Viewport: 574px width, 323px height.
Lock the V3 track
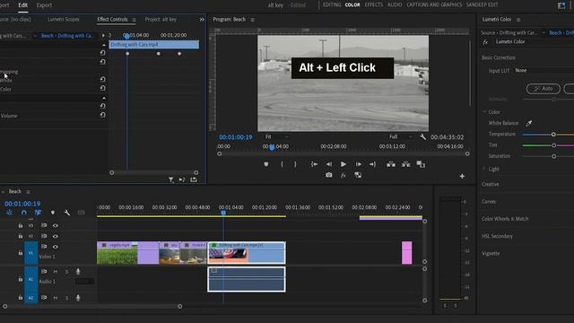point(21,225)
